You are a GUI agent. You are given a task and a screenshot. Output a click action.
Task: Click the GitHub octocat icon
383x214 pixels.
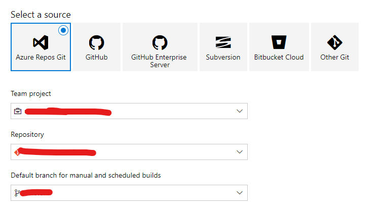[96, 42]
